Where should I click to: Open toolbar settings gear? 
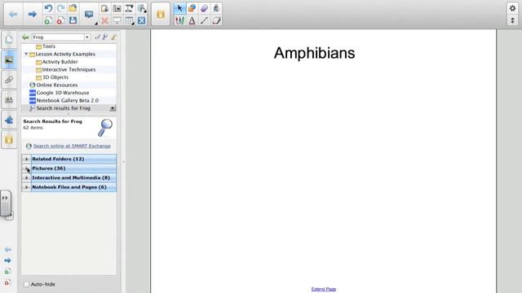(x=512, y=9)
